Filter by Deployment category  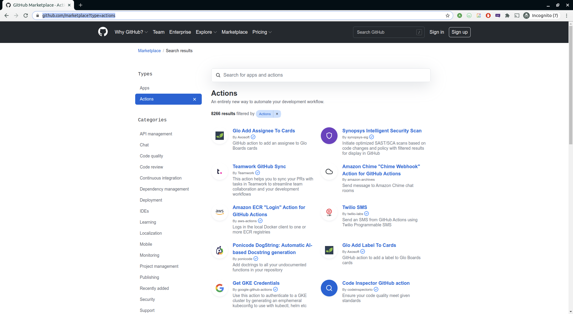[x=151, y=200]
